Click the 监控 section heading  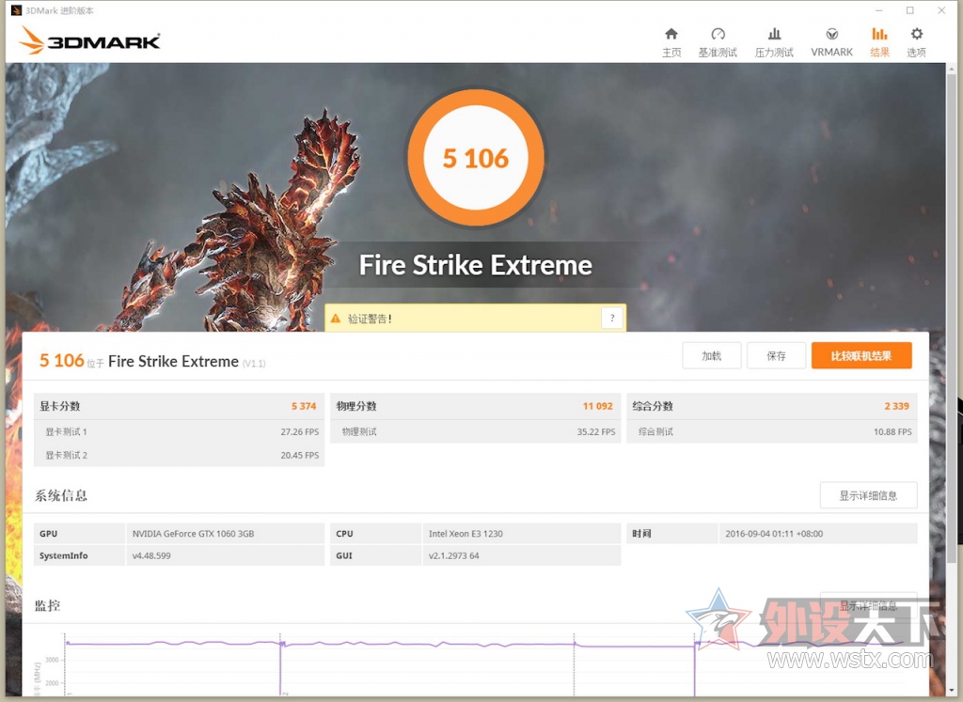[x=47, y=605]
